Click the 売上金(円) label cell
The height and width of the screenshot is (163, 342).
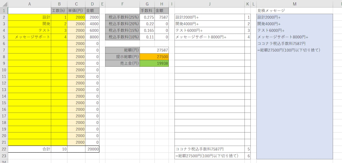pyautogui.click(x=123, y=63)
